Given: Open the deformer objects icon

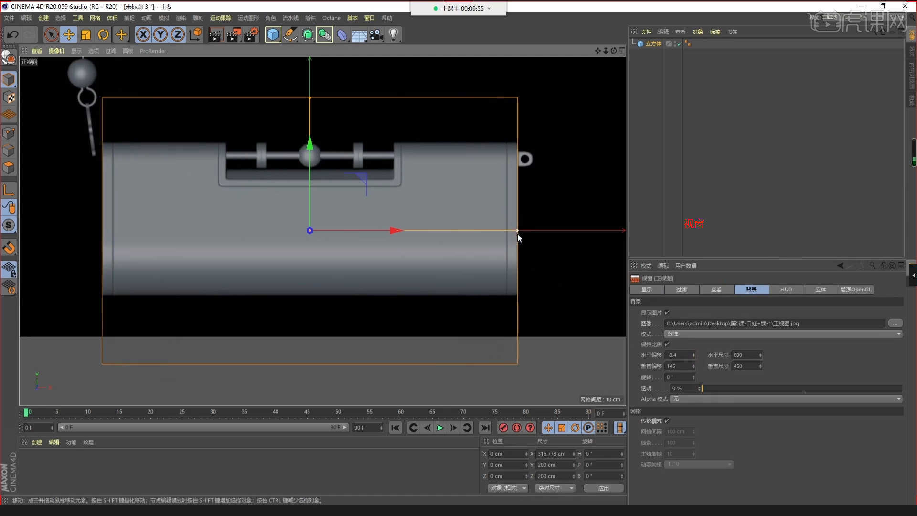Looking at the screenshot, I should click(342, 34).
